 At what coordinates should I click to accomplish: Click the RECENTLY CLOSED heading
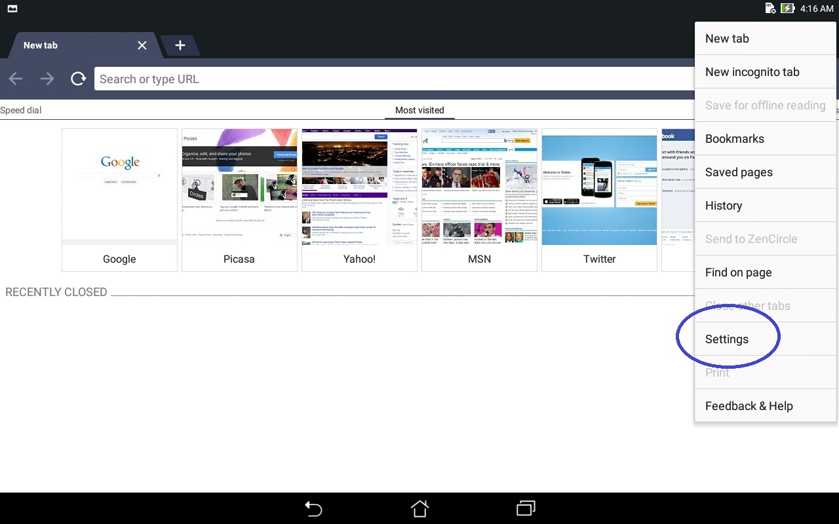click(x=56, y=292)
